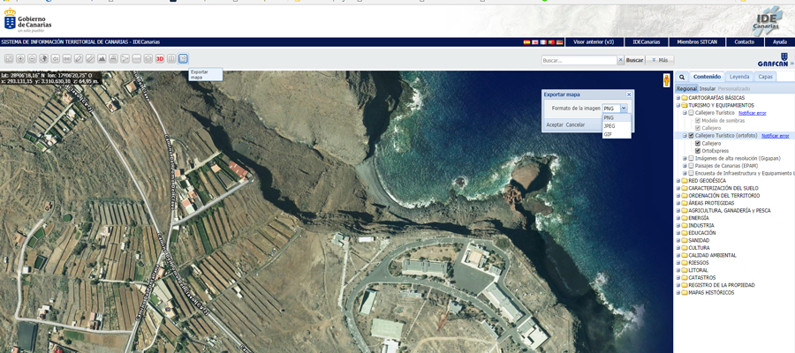795x353 pixels.
Task: Open the 3D view icon
Action: point(160,59)
